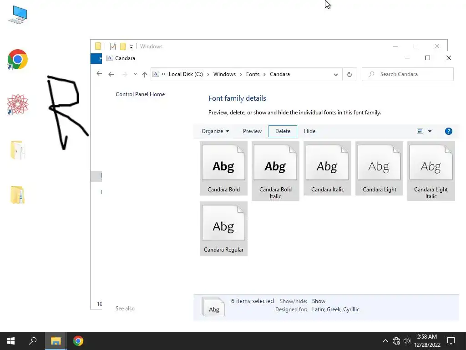Select Candara Bold Italic font
This screenshot has height=350, width=466.
pos(275,171)
